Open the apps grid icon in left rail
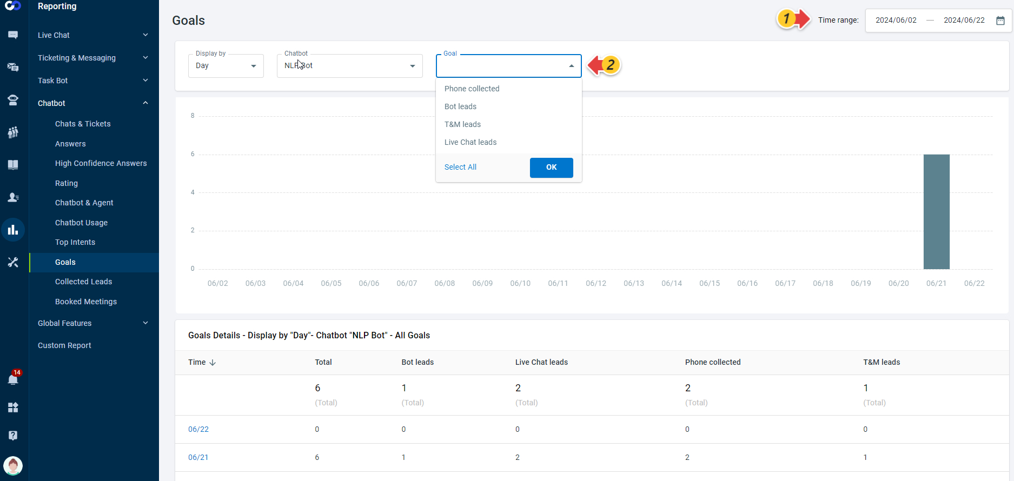 coord(13,407)
